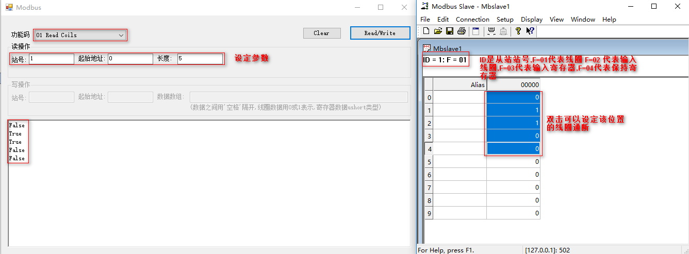Open the Edit menu
The width and height of the screenshot is (689, 254).
pos(443,19)
